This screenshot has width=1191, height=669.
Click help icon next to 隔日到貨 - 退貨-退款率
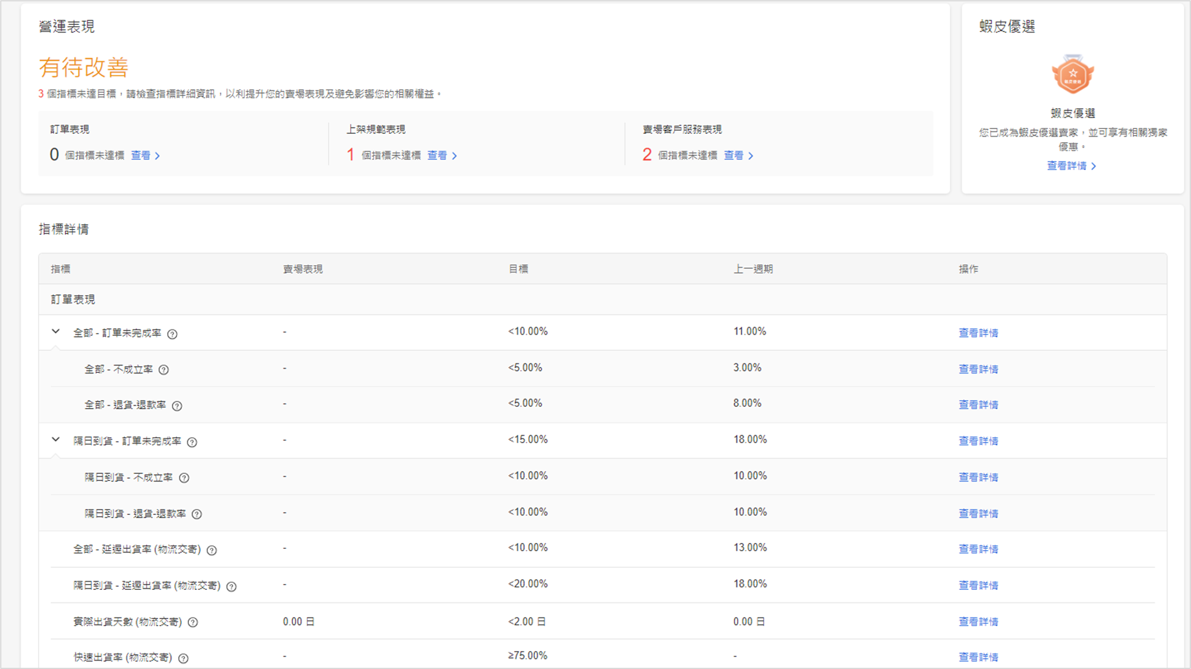197,514
